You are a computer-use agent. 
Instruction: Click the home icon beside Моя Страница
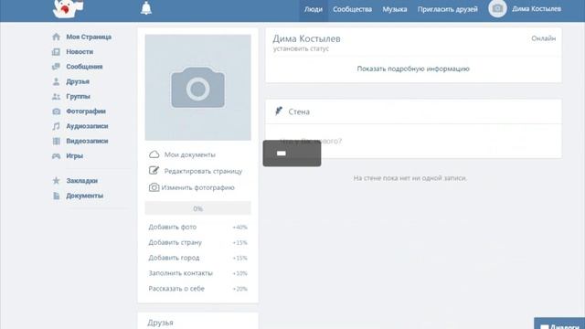[56, 37]
